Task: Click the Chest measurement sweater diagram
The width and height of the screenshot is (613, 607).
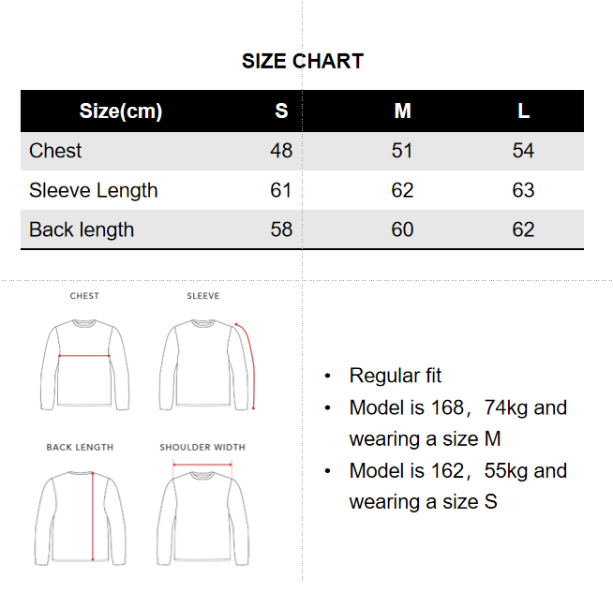Action: (84, 365)
